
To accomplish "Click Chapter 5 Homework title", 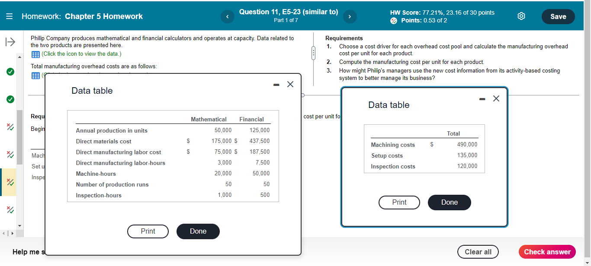I will tap(104, 16).
